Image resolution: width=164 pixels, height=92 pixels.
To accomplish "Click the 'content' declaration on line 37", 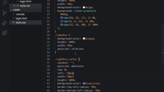I will pyautogui.click(x=66, y=63).
